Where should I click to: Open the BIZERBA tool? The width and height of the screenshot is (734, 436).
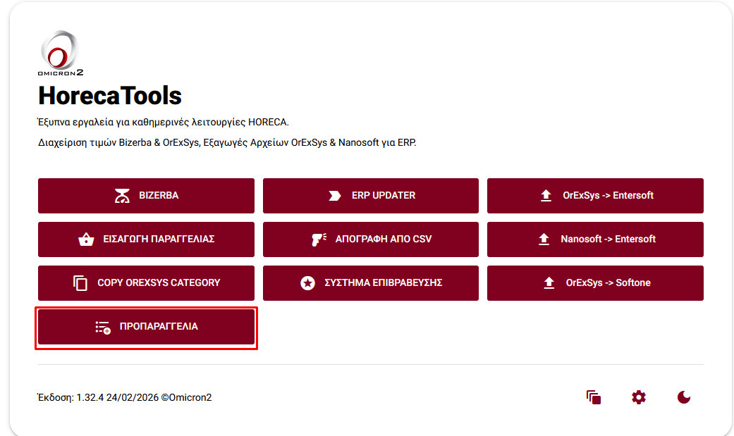[x=159, y=196]
